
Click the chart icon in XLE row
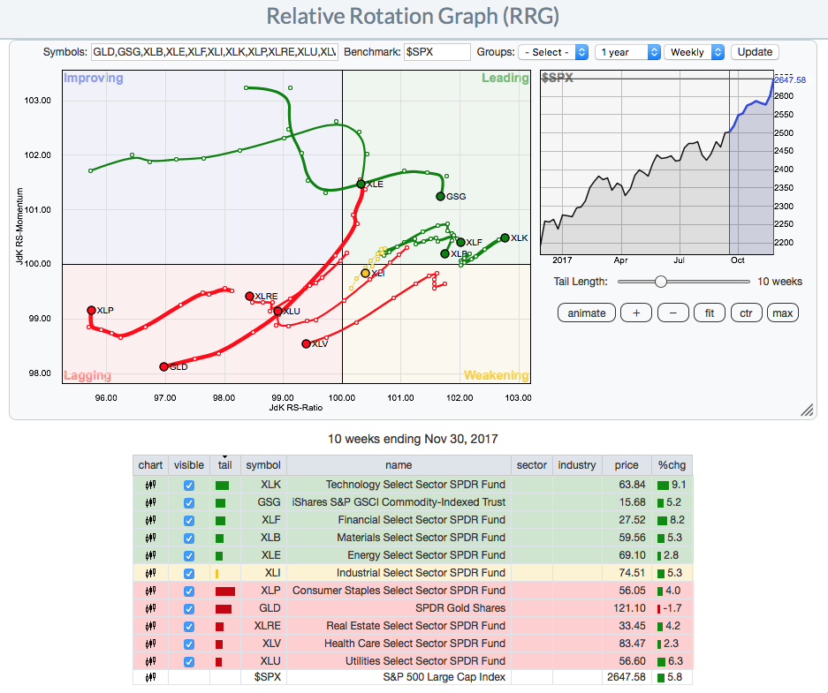[x=150, y=555]
